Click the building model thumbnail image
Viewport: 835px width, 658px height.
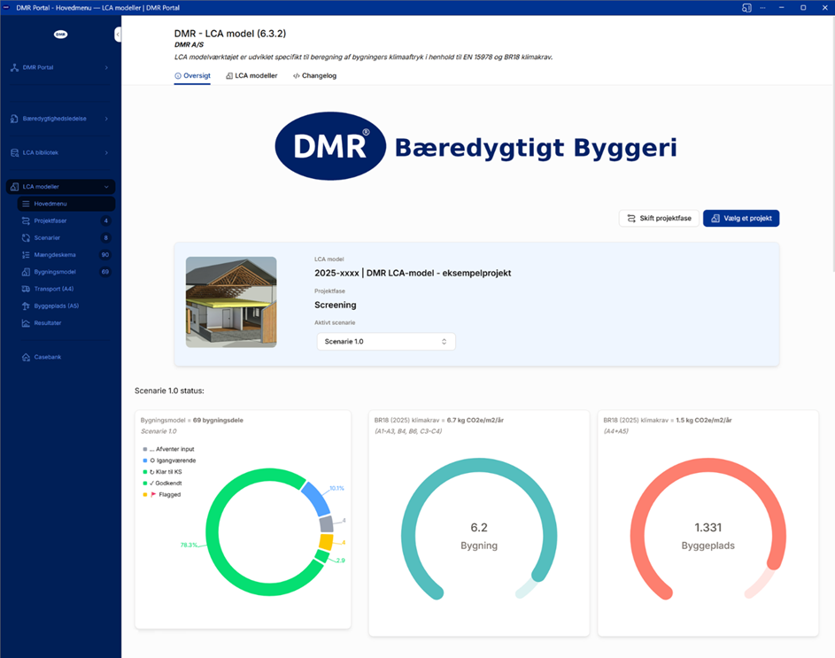tap(231, 302)
